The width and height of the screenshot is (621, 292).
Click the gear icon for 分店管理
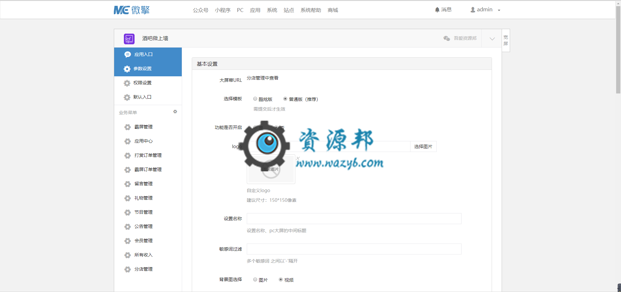(x=127, y=269)
